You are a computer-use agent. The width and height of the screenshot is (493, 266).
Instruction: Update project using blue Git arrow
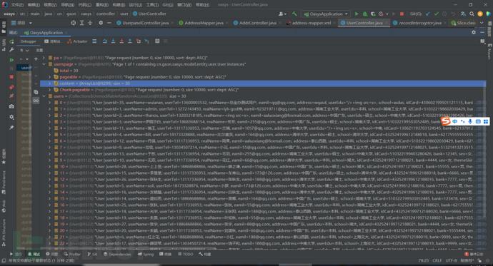(427, 14)
